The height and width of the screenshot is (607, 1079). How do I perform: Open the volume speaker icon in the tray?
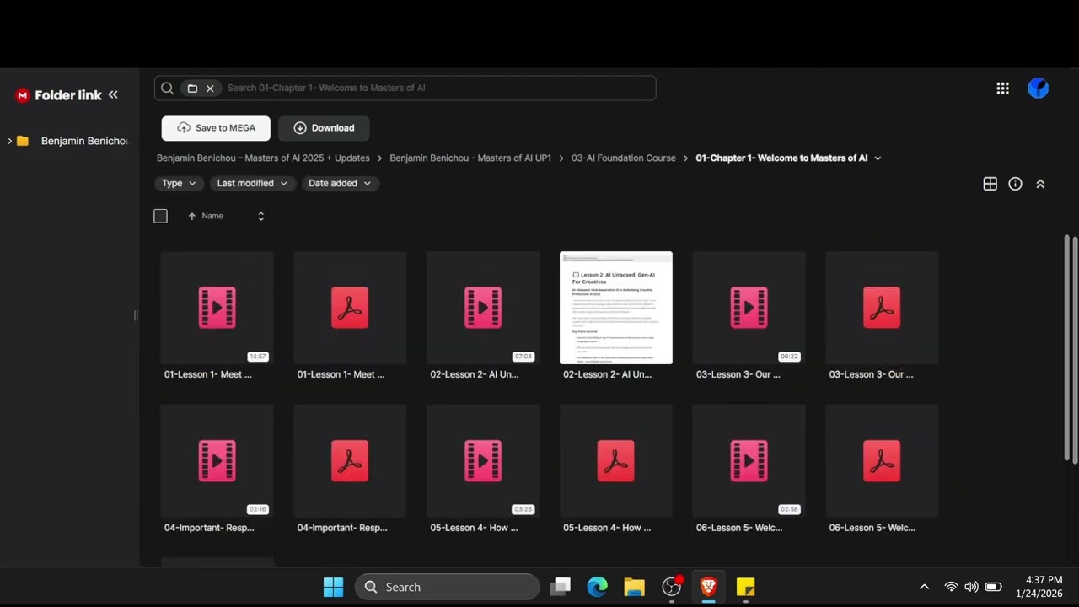(971, 587)
